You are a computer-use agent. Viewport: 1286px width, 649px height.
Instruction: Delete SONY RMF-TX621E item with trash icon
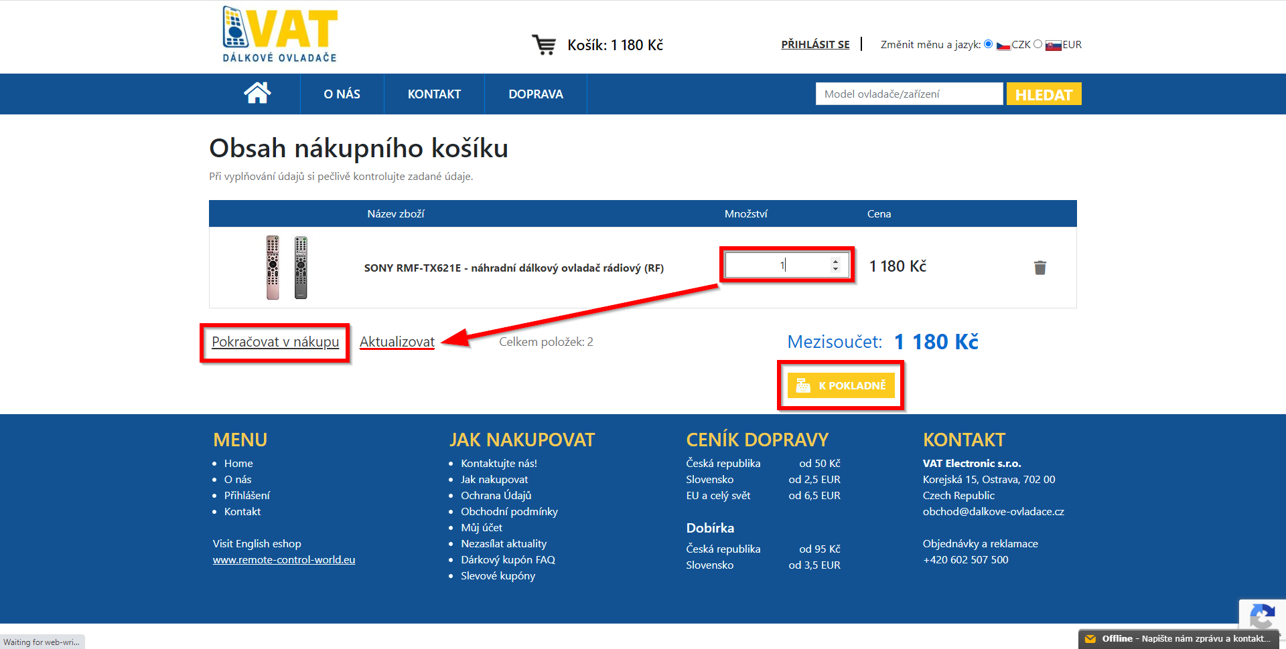tap(1040, 268)
